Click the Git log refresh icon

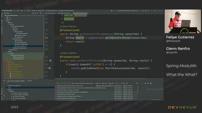[117, 83]
